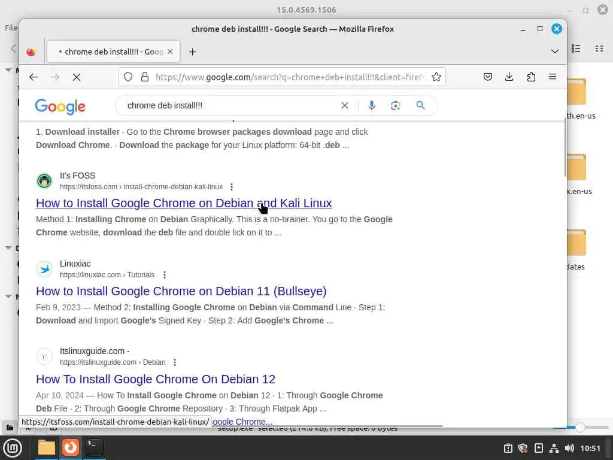Open more options dots for Itslinuxguide result

coord(175,362)
